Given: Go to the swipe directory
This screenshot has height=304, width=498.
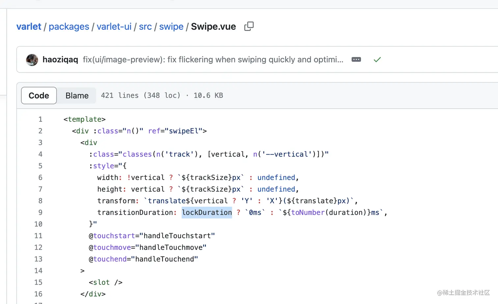Looking at the screenshot, I should 171,27.
